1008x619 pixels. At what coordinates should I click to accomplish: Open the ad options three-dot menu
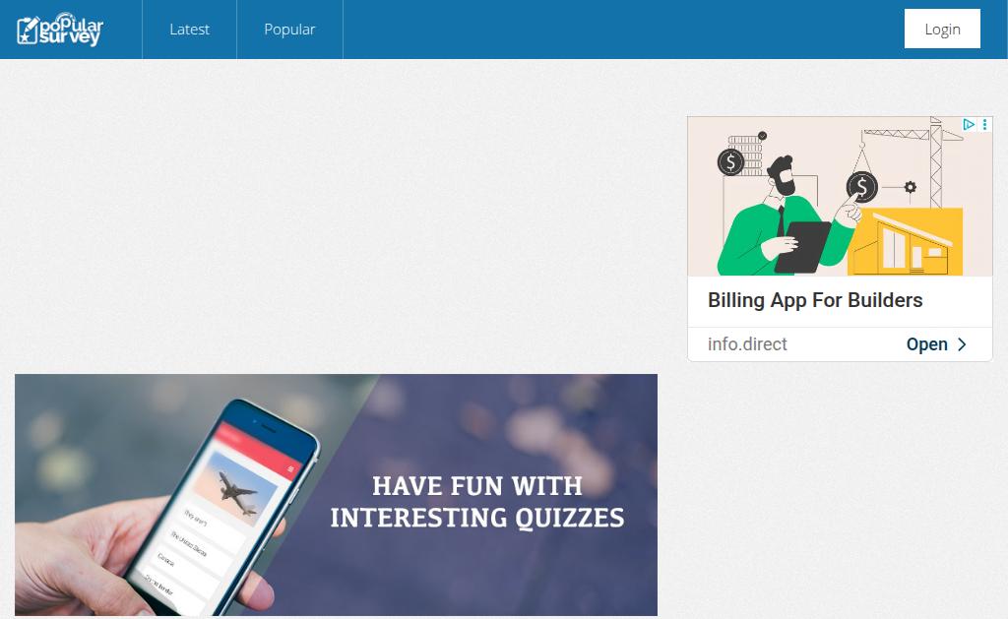pos(984,125)
